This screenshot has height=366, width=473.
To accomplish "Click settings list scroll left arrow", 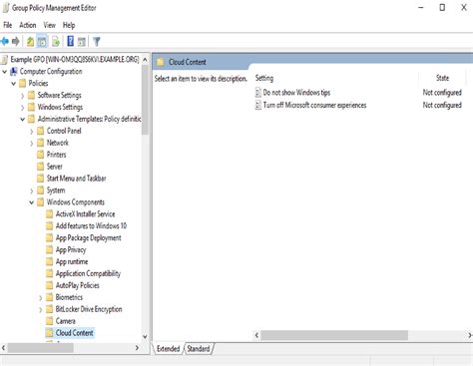I will pyautogui.click(x=256, y=335).
